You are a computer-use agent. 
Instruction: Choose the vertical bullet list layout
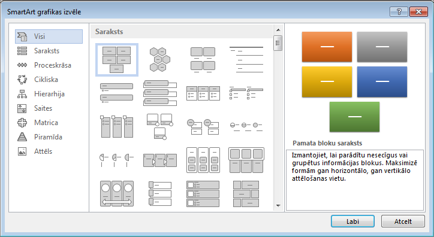tap(116, 93)
